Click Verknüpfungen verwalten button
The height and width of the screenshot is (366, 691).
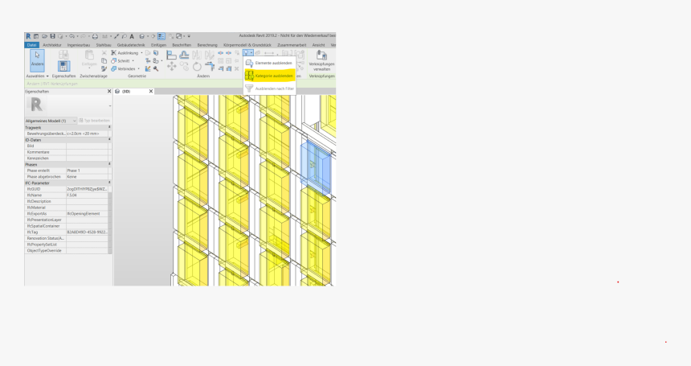pos(321,61)
